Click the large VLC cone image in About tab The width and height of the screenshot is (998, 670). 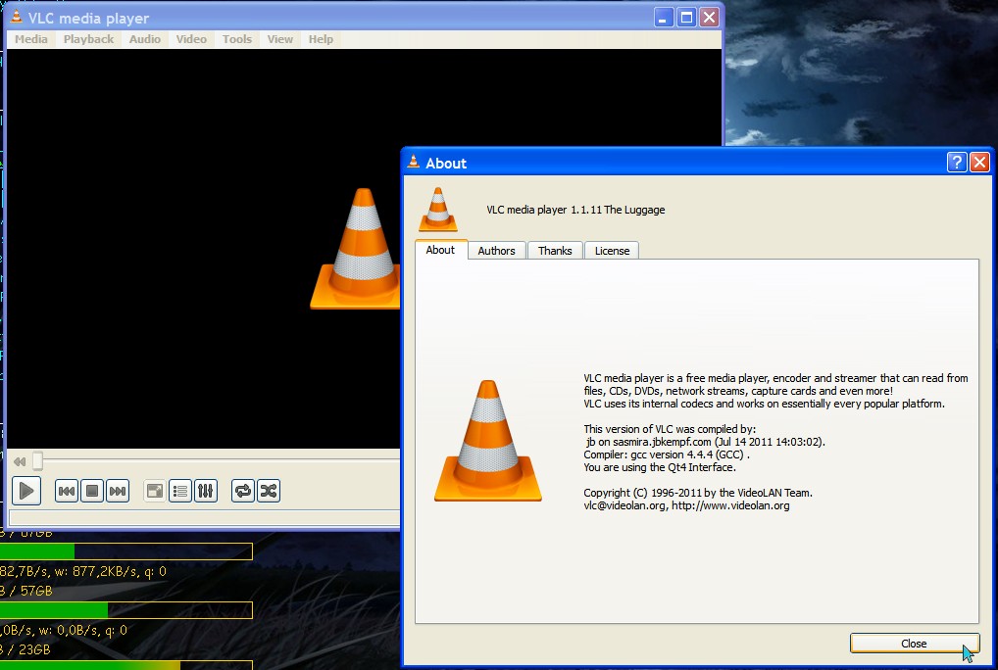pos(488,441)
